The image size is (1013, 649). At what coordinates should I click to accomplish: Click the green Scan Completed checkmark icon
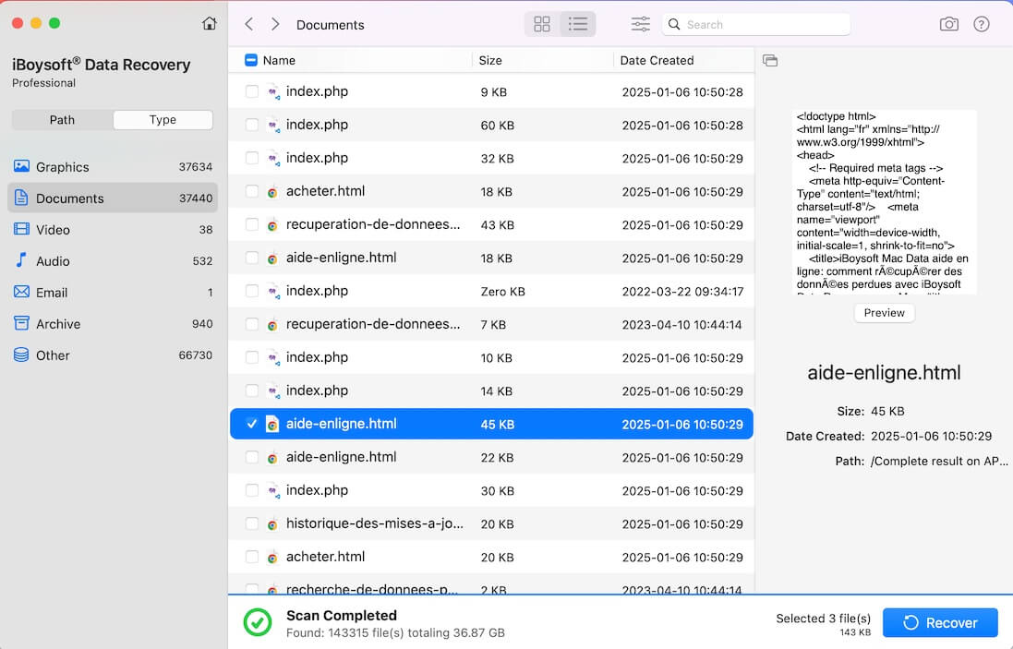pyautogui.click(x=257, y=622)
